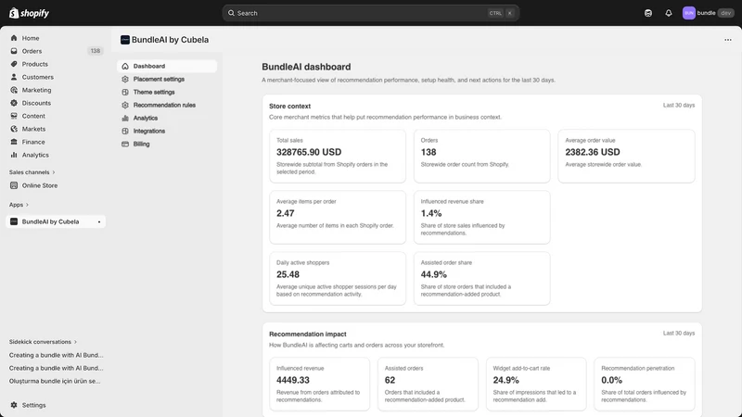Open the three-dot app options menu
Image resolution: width=742 pixels, height=417 pixels.
click(x=728, y=40)
